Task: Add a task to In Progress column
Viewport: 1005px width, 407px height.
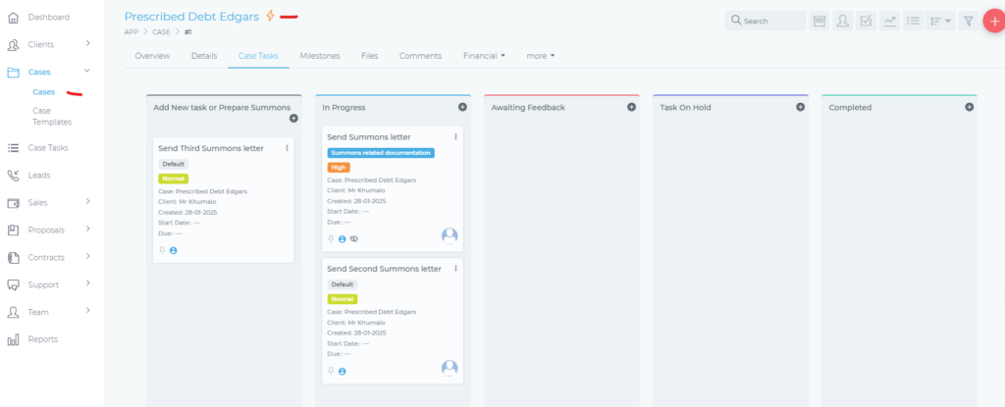Action: pos(462,107)
